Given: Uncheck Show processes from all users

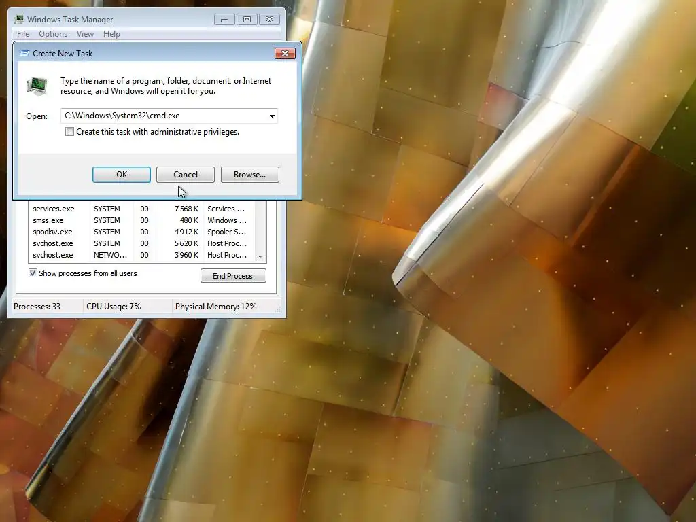Looking at the screenshot, I should [x=33, y=273].
